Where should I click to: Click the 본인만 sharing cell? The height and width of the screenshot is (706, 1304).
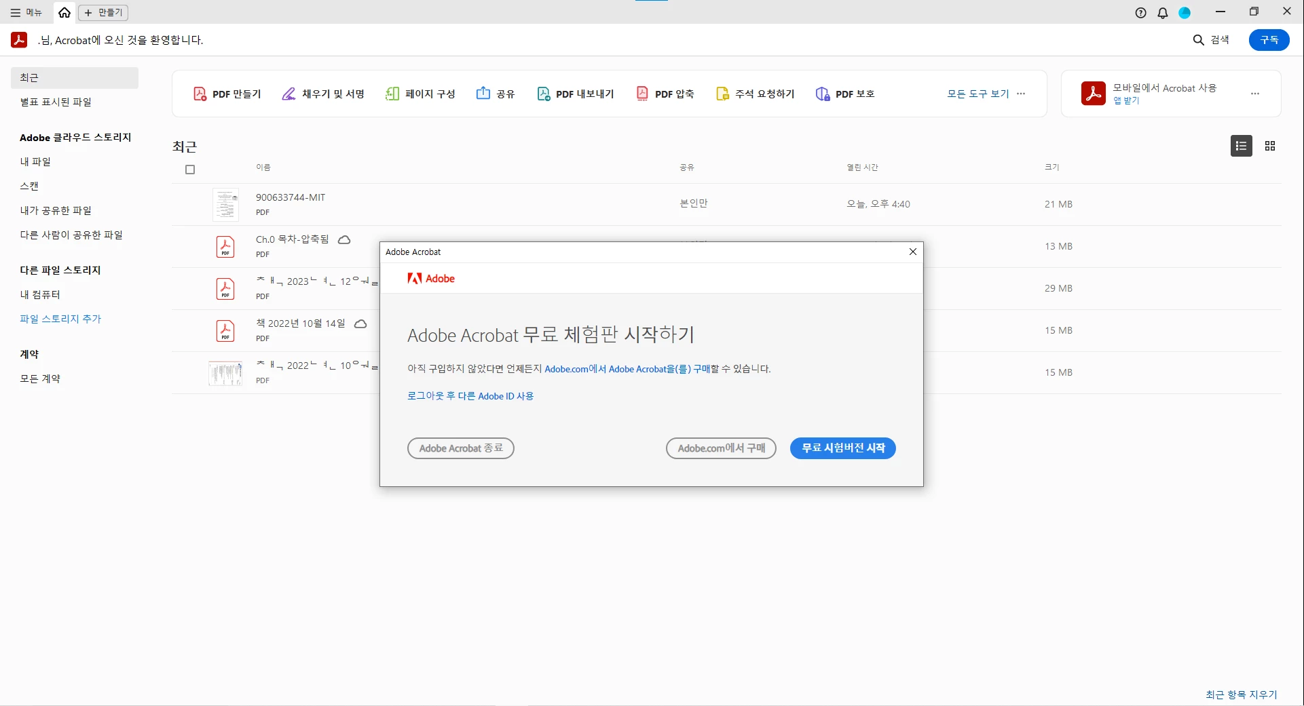pyautogui.click(x=694, y=203)
